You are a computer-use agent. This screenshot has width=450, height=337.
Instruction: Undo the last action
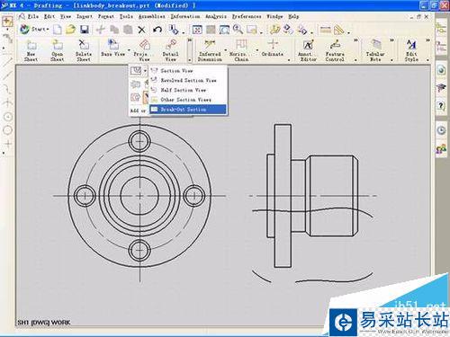(x=157, y=30)
